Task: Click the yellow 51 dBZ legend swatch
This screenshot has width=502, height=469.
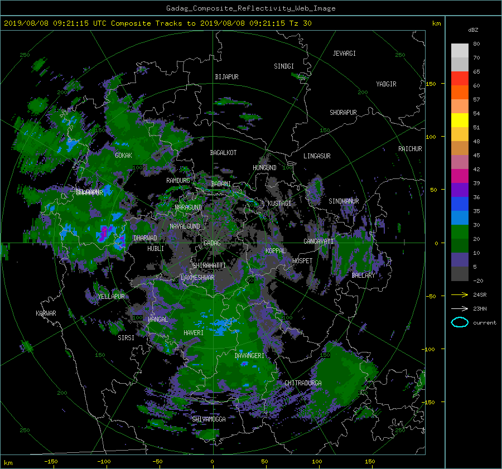Action: [x=460, y=120]
